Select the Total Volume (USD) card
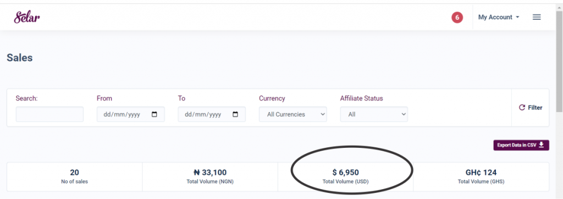The image size is (563, 199). [x=345, y=176]
